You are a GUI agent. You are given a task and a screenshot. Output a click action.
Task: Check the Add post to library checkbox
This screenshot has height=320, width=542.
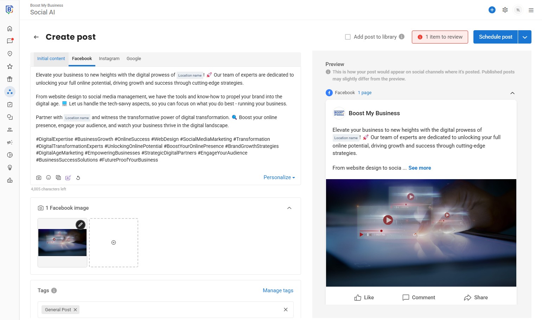click(x=348, y=37)
